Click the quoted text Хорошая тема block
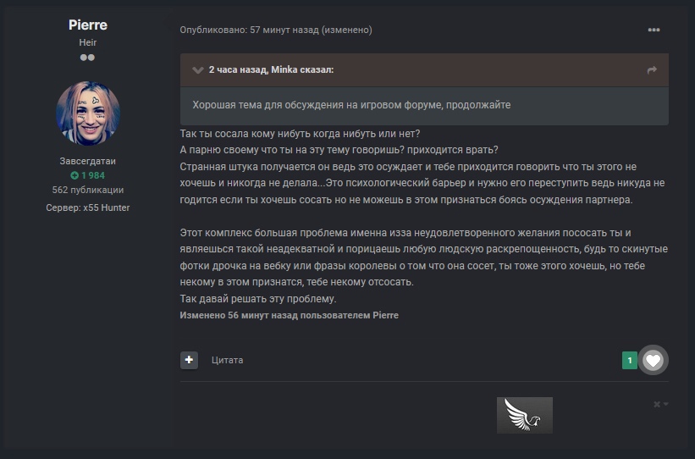This screenshot has width=695, height=459. pos(351,105)
